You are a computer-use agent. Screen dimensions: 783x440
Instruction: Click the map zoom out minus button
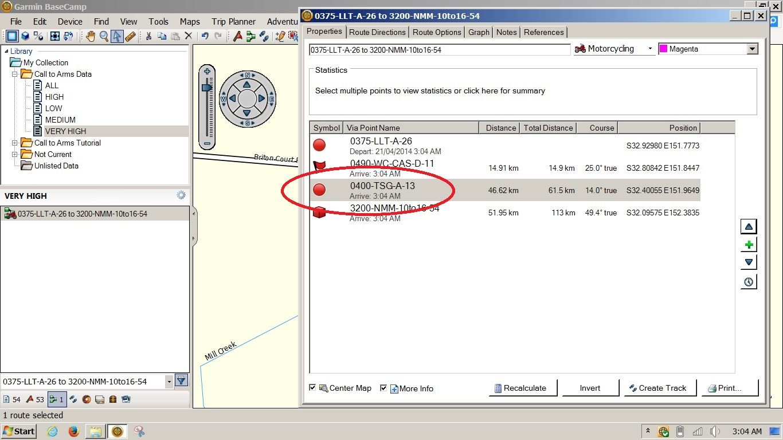tap(208, 143)
